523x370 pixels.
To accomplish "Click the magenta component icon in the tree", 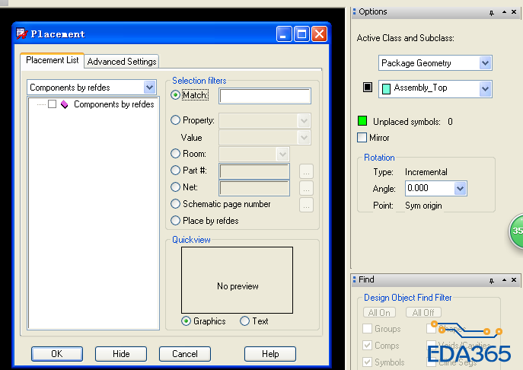I will point(65,104).
